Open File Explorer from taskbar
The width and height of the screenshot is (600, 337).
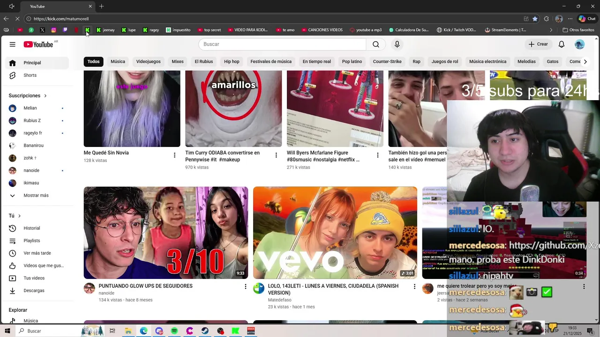(128, 331)
